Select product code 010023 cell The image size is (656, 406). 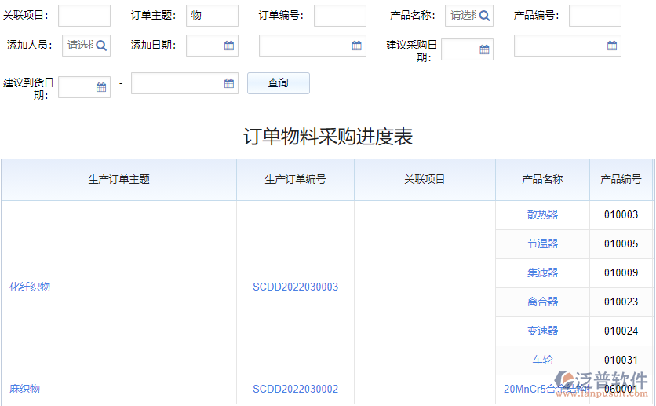pos(621,302)
